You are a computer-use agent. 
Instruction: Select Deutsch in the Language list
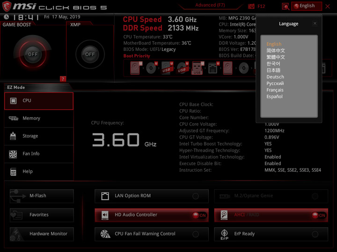275,77
